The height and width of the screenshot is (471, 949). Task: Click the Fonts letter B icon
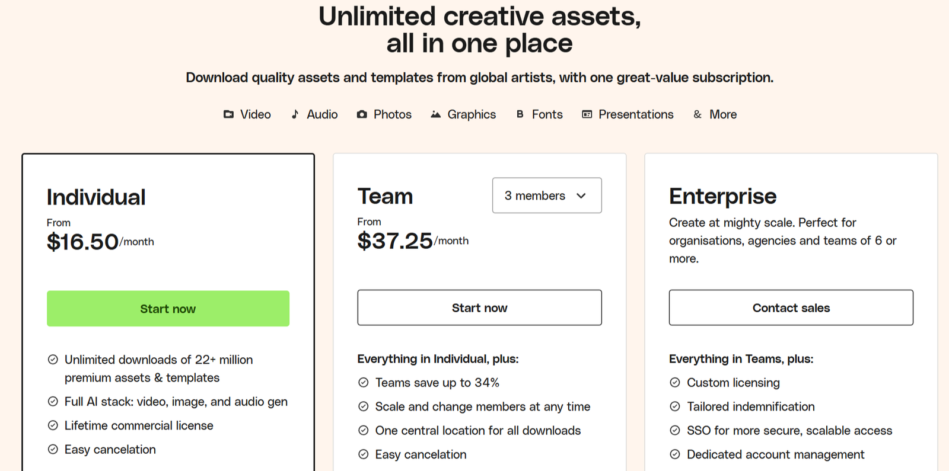520,114
